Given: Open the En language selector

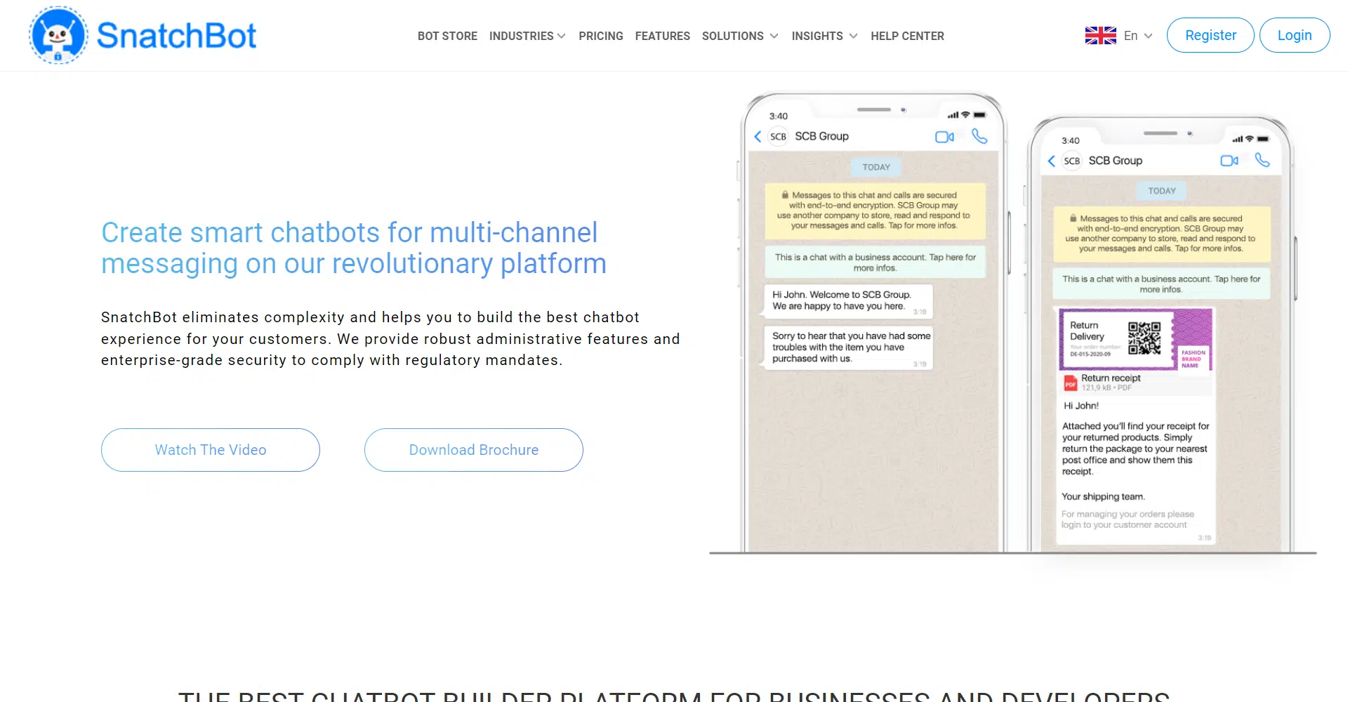Looking at the screenshot, I should pos(1137,36).
